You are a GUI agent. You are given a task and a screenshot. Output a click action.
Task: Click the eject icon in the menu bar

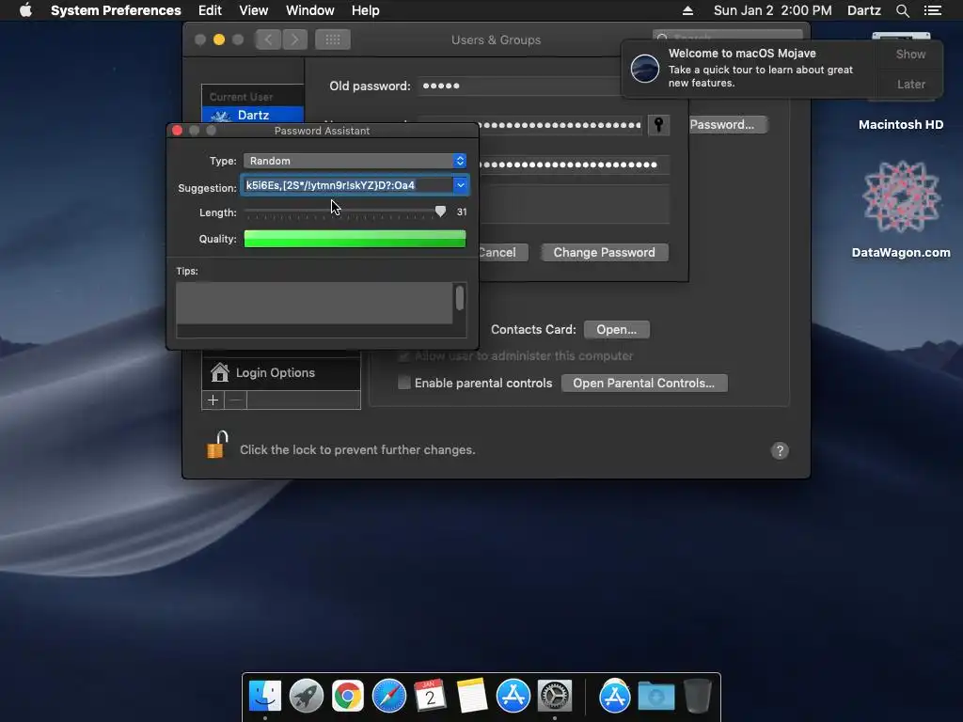(687, 10)
